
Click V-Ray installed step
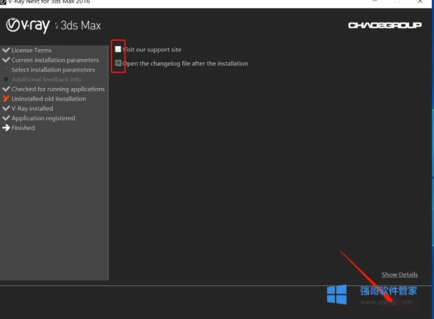click(x=32, y=108)
